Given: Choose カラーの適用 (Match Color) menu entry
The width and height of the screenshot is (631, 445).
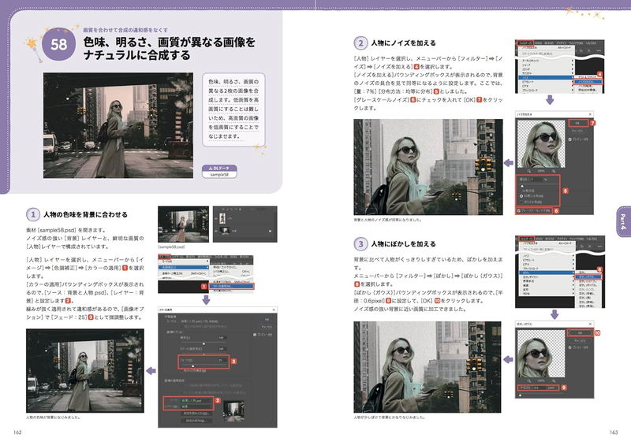Looking at the screenshot, I should pos(231,286).
